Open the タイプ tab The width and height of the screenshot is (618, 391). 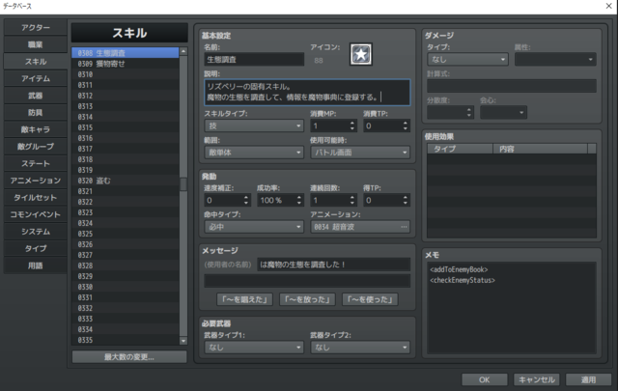(x=36, y=248)
